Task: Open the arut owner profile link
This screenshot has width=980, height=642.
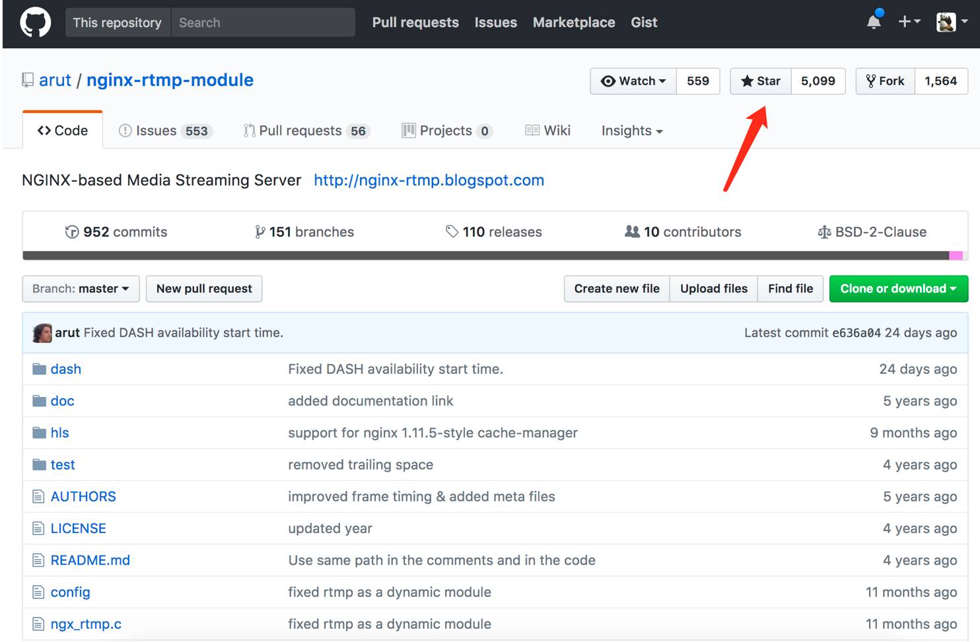Action: [55, 80]
